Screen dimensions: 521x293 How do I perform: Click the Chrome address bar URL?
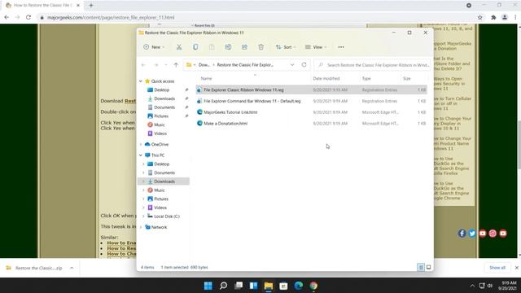(111, 17)
